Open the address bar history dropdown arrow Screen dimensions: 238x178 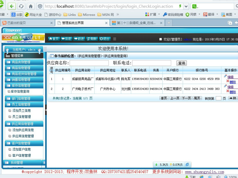pyautogui.click(x=186, y=6)
